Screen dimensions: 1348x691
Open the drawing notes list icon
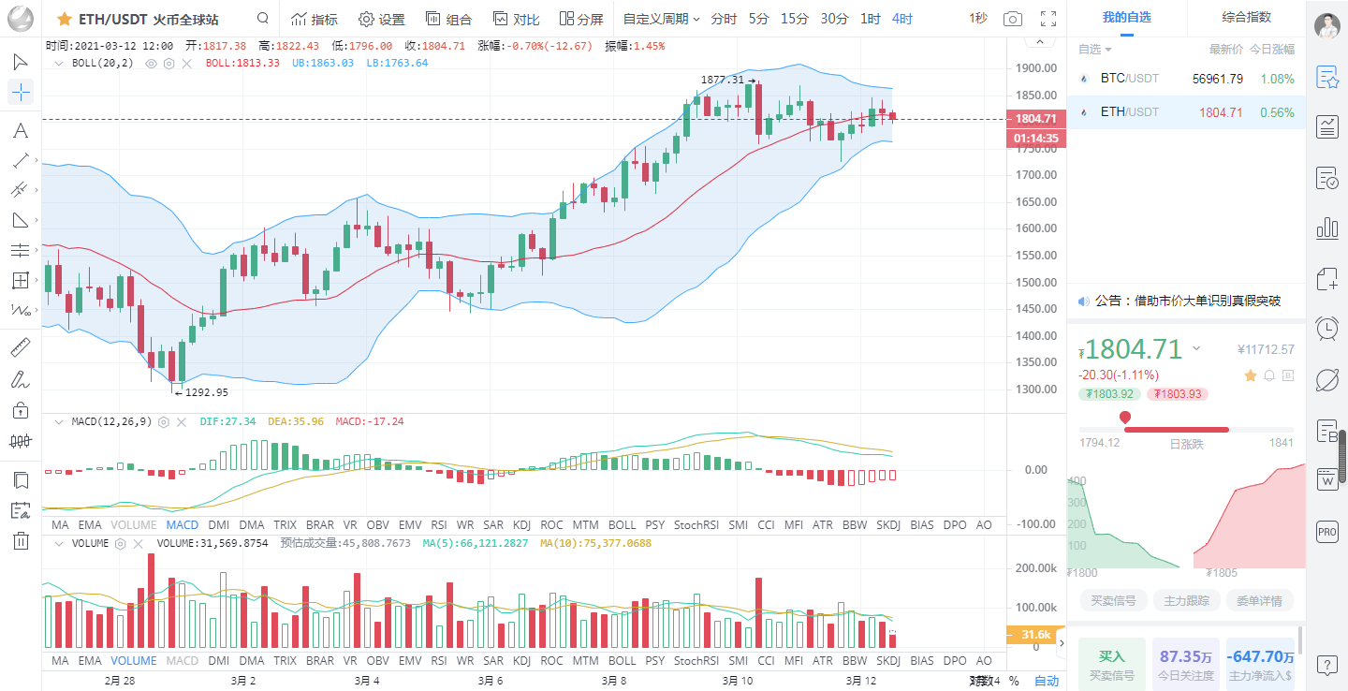21,510
